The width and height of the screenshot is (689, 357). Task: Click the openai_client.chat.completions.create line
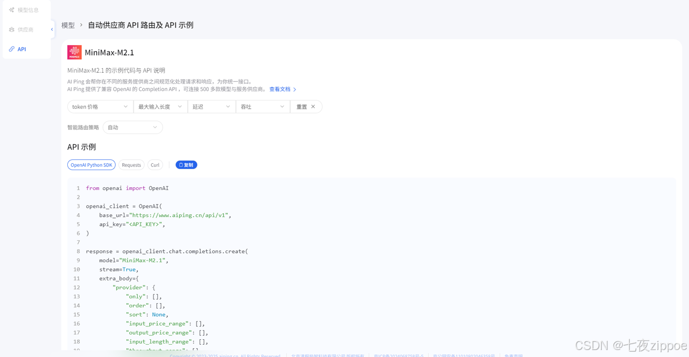(167, 251)
